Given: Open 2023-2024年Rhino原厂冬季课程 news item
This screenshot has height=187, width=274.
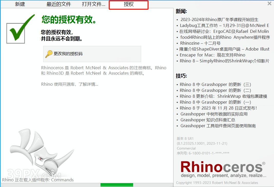Looking at the screenshot, I should point(219,19).
